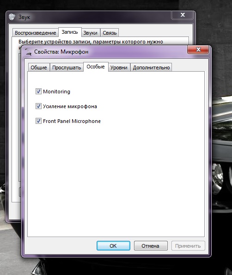Image resolution: width=232 pixels, height=275 pixels.
Task: Close the Звук window
Action: point(183,15)
